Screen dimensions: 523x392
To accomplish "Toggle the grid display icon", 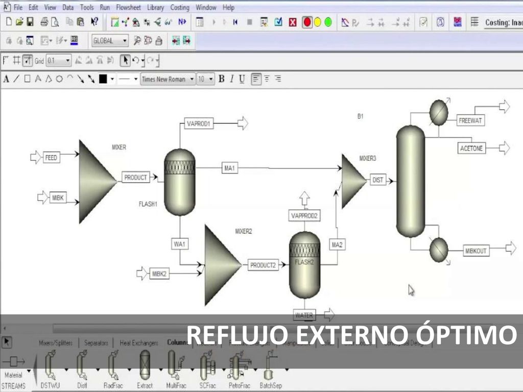I will [16, 61].
